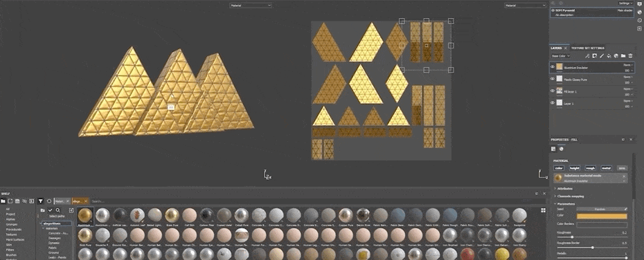The image size is (644, 260).
Task: Click the shelf folder icon
Action: 3,201
